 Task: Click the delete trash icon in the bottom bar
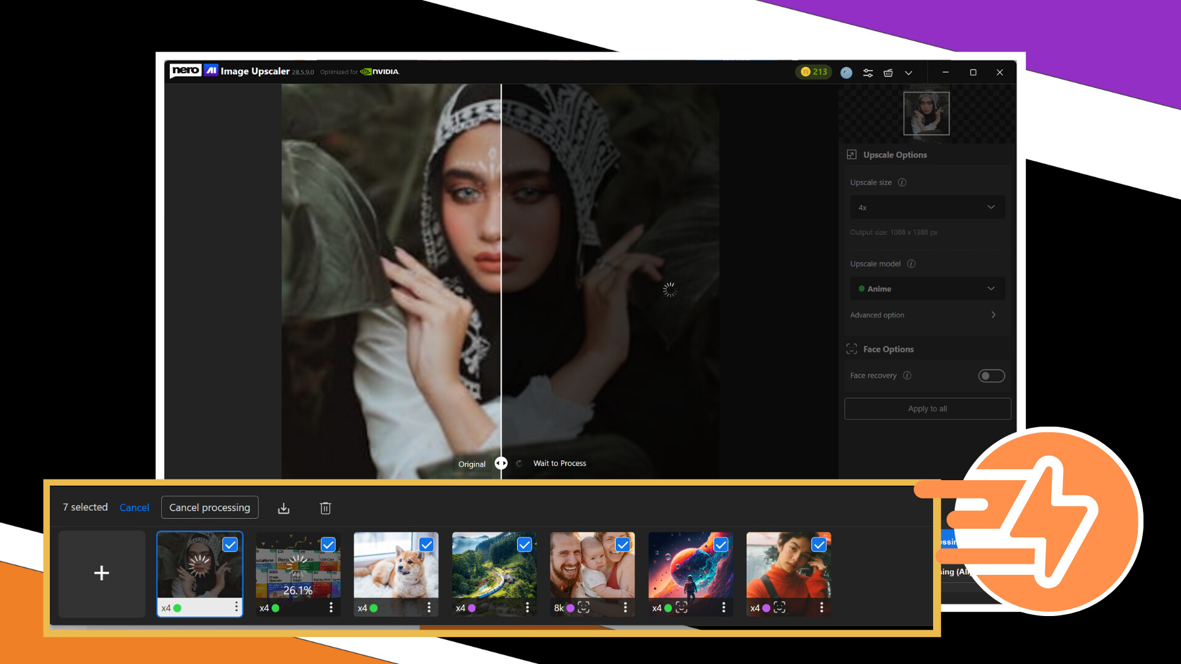(x=325, y=508)
